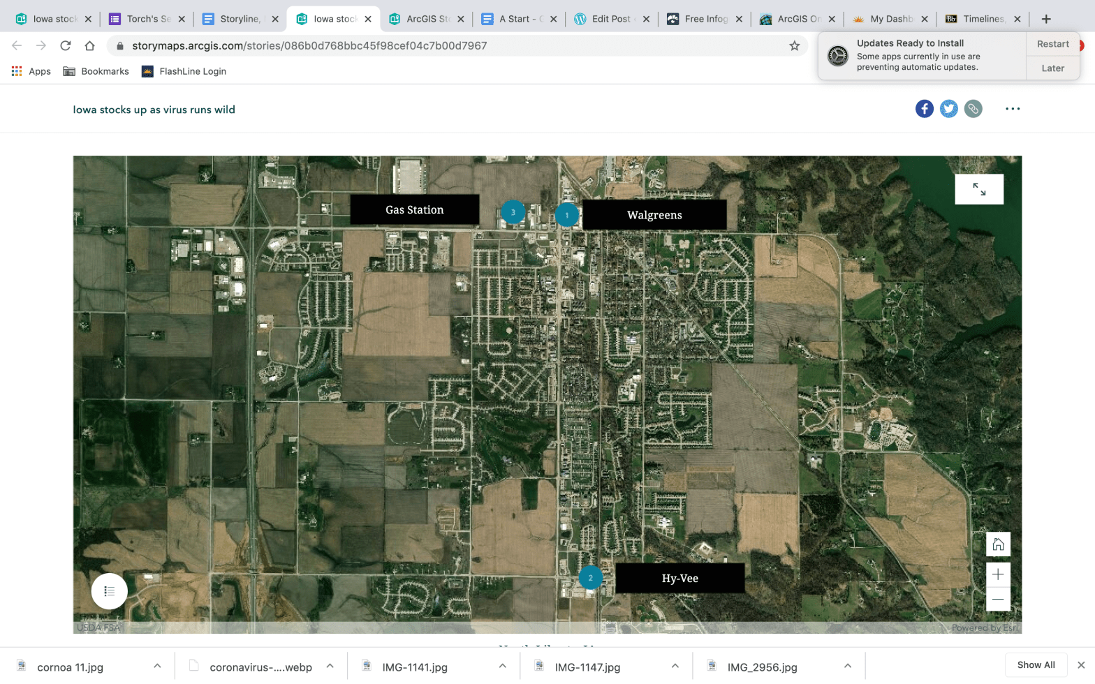Copy story link with chain icon
1095x684 pixels.
tap(973, 109)
